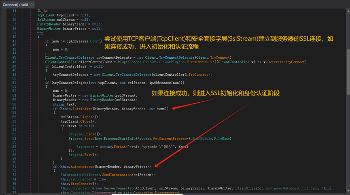The width and height of the screenshot is (350, 195).
Task: Click the scroll-down arrow of the vertical scrollbar
Action: [x=348, y=191]
